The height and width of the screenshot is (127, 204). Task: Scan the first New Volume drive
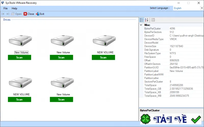click(x=20, y=57)
